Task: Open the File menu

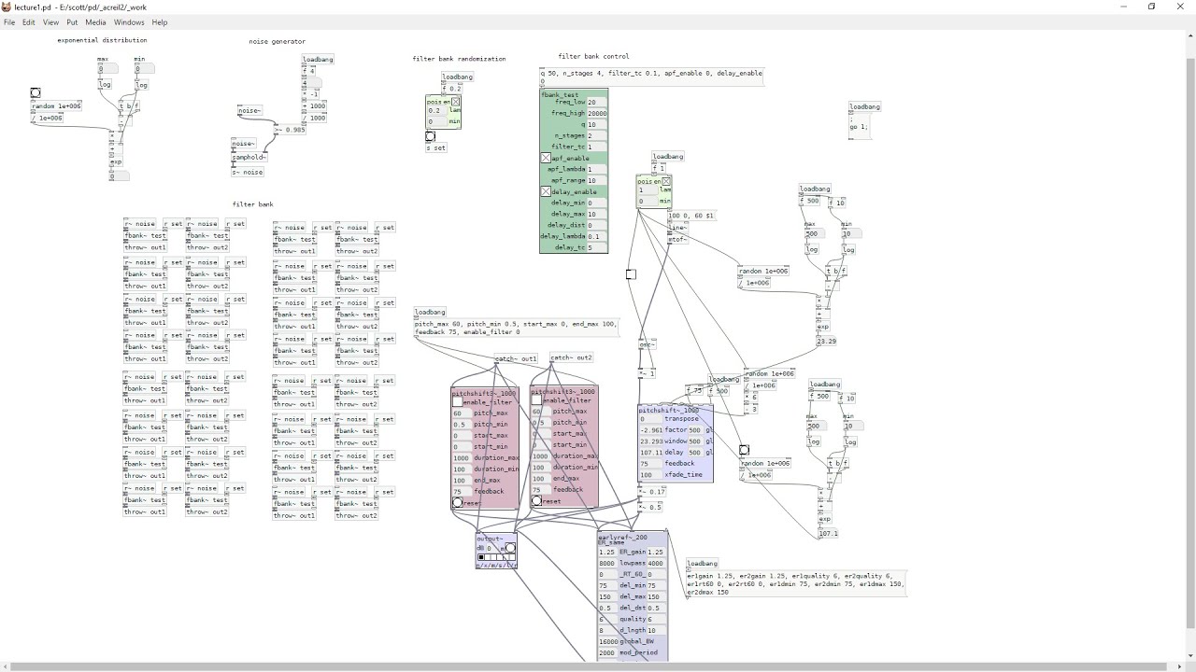Action: coord(9,22)
